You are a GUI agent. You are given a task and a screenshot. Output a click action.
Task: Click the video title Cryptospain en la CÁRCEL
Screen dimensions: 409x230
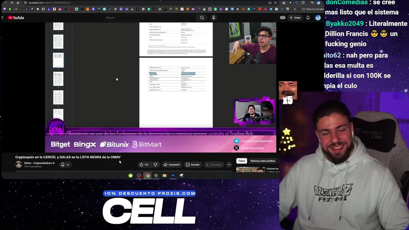(68, 157)
